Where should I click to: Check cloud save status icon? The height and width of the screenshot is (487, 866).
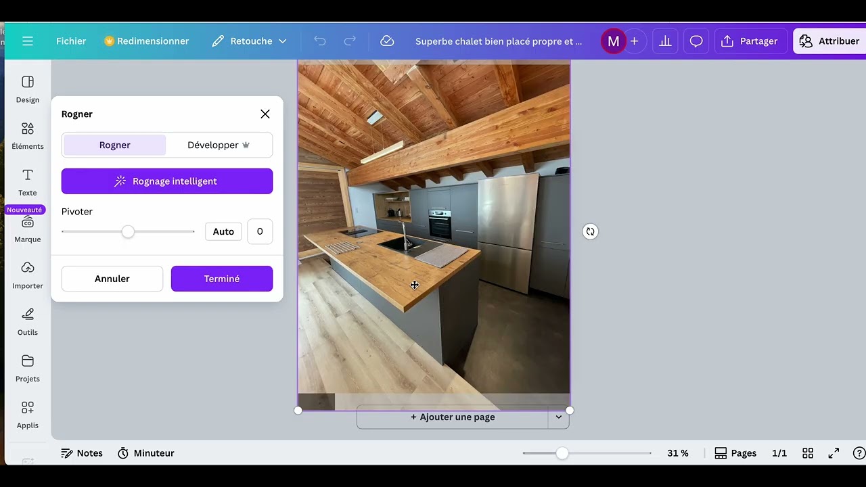click(x=387, y=41)
